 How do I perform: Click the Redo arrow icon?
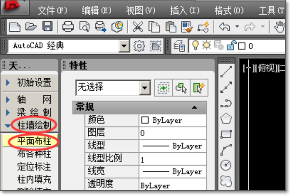[250, 27]
